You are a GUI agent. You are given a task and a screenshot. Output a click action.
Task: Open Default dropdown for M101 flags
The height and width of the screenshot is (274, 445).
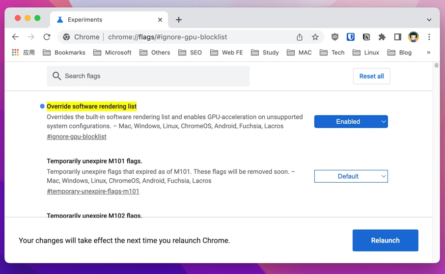[x=351, y=176]
